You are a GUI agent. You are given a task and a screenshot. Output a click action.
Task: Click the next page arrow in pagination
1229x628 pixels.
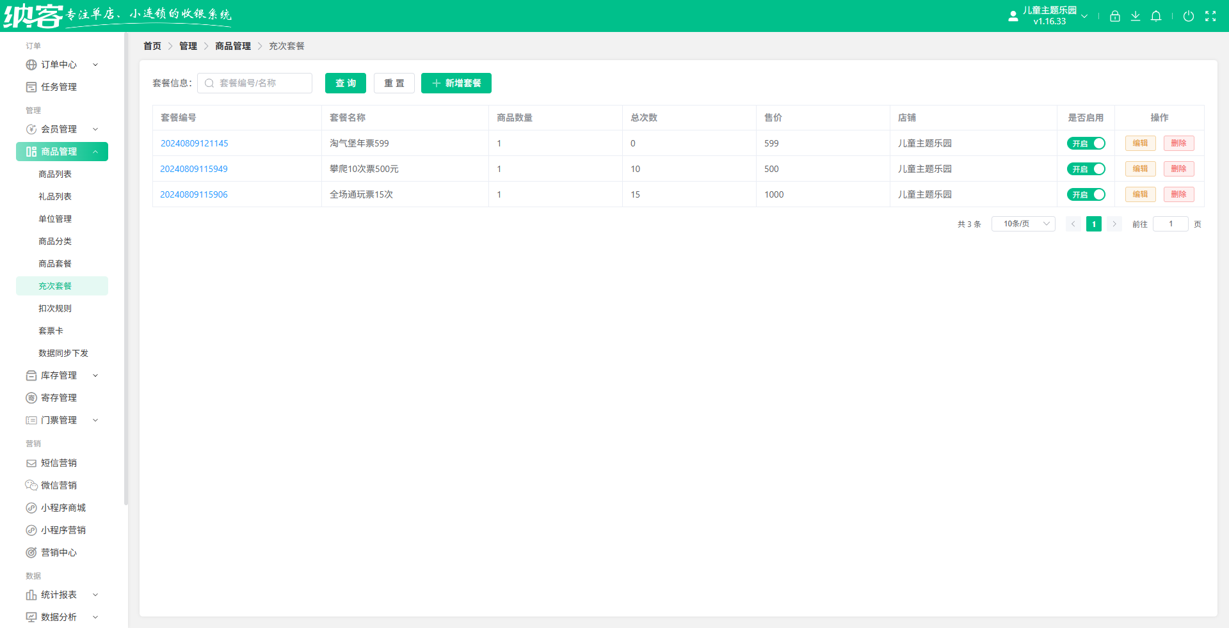(x=1114, y=224)
